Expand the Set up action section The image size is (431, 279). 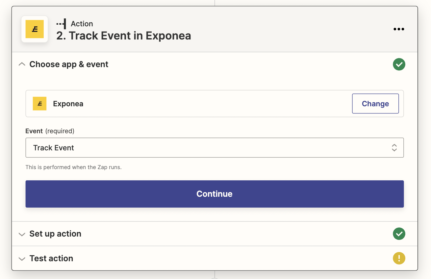pos(22,234)
